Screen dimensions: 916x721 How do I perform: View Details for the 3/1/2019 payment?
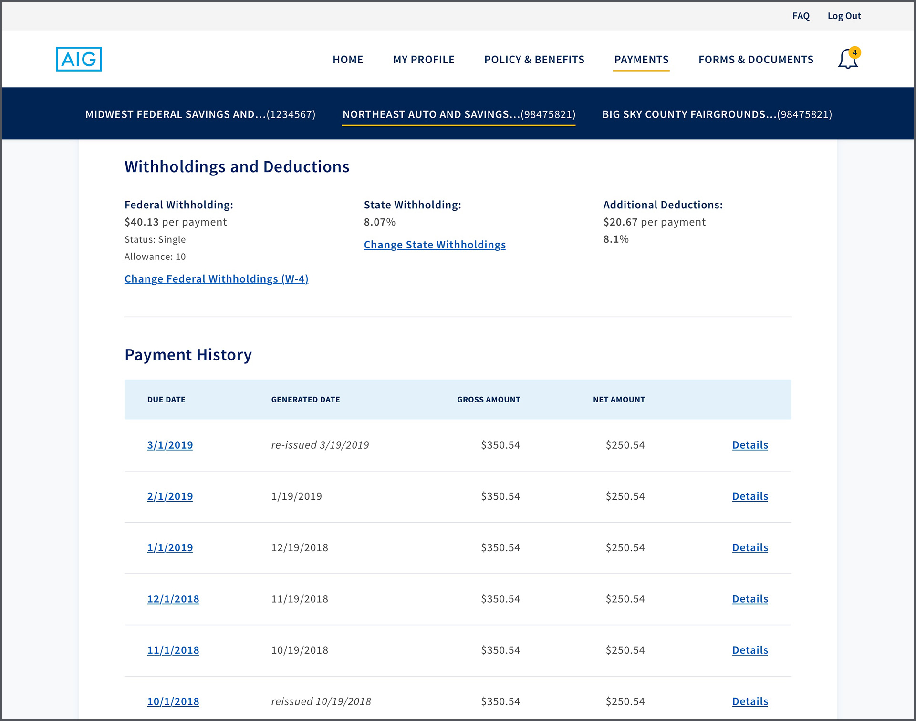click(x=750, y=445)
